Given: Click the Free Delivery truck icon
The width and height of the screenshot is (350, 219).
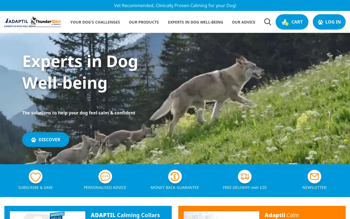Looking at the screenshot, I should point(245,177).
